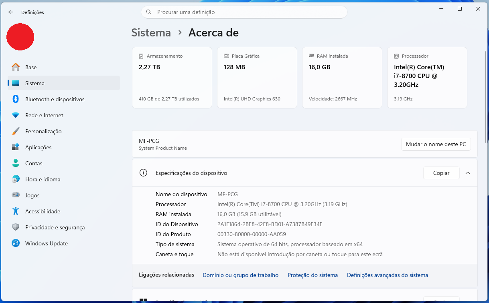Click Sistema in the breadcrumb
The height and width of the screenshot is (303, 489).
pos(151,33)
